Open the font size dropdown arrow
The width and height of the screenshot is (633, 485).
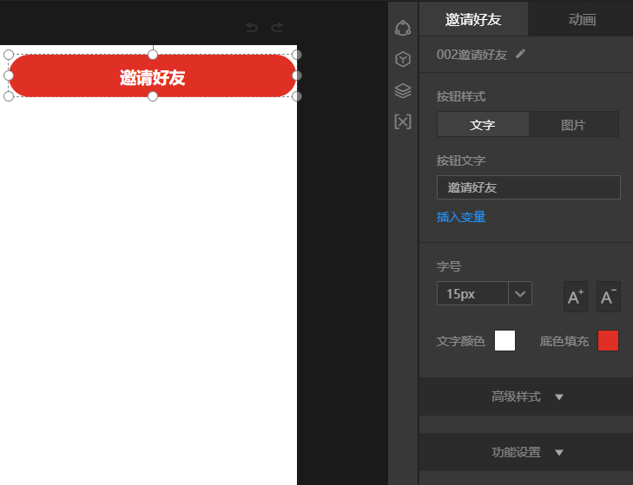(520, 294)
